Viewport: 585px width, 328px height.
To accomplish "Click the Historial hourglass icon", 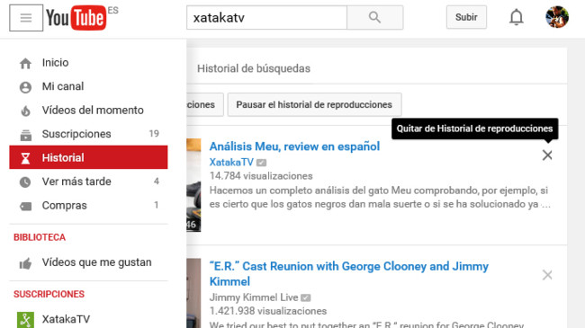I will coord(25,158).
